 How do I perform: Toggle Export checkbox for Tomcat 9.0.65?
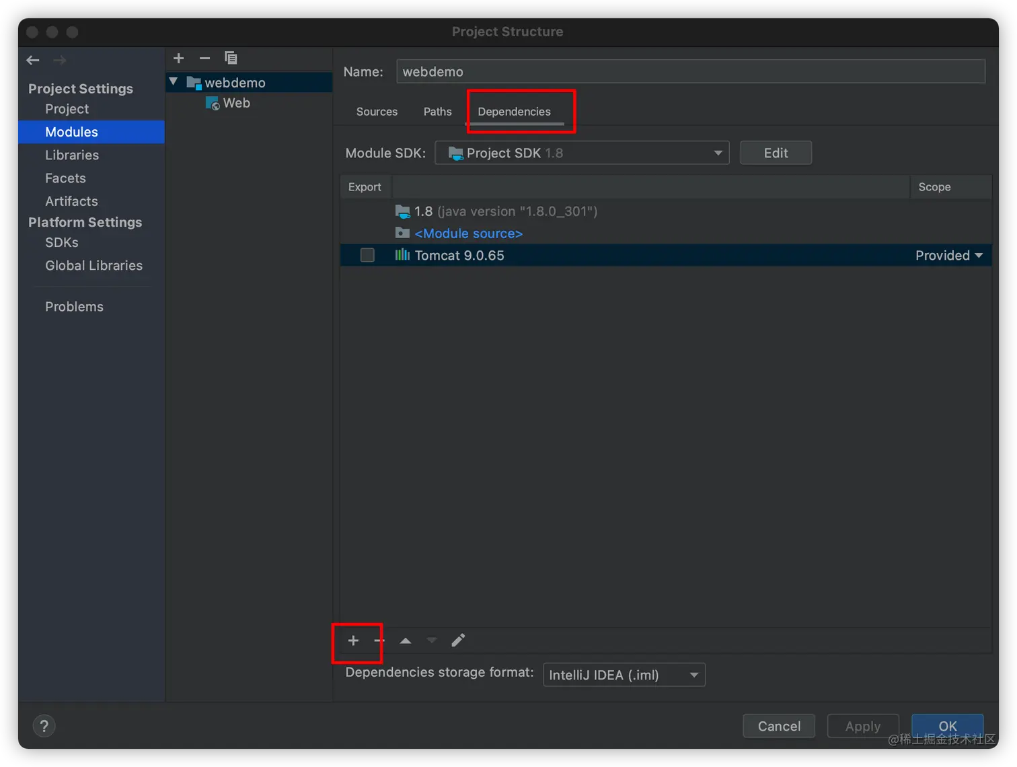367,255
